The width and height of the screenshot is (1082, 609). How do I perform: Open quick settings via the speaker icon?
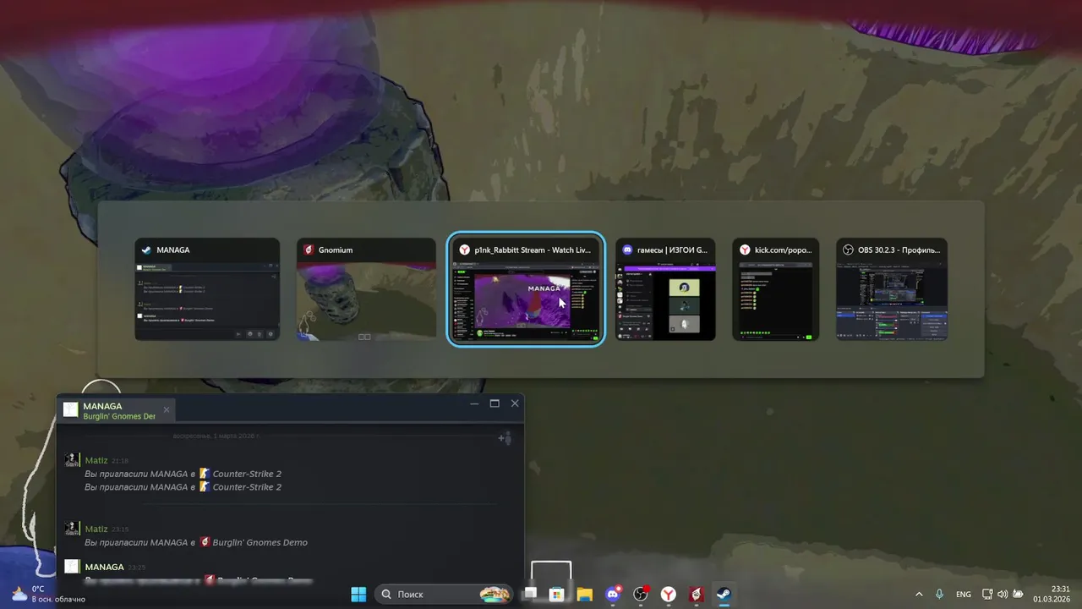click(1003, 595)
